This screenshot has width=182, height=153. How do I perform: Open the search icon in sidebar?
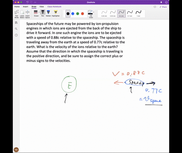(x=16, y=29)
